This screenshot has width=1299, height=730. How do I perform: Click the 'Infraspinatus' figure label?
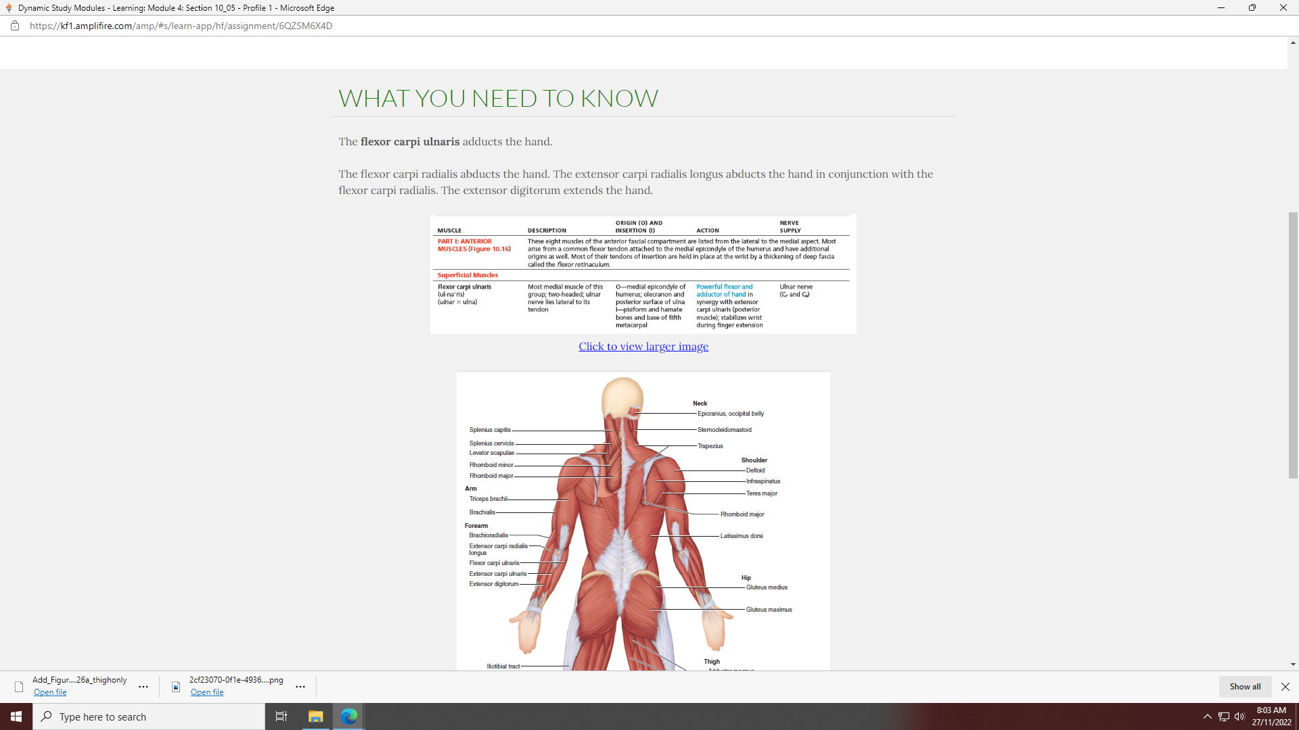click(763, 481)
